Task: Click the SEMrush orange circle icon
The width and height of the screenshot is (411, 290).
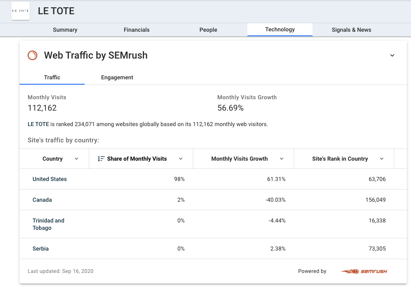Action: [x=33, y=55]
